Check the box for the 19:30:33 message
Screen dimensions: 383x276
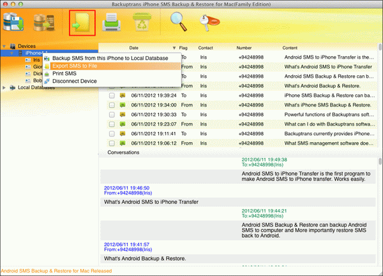112,115
